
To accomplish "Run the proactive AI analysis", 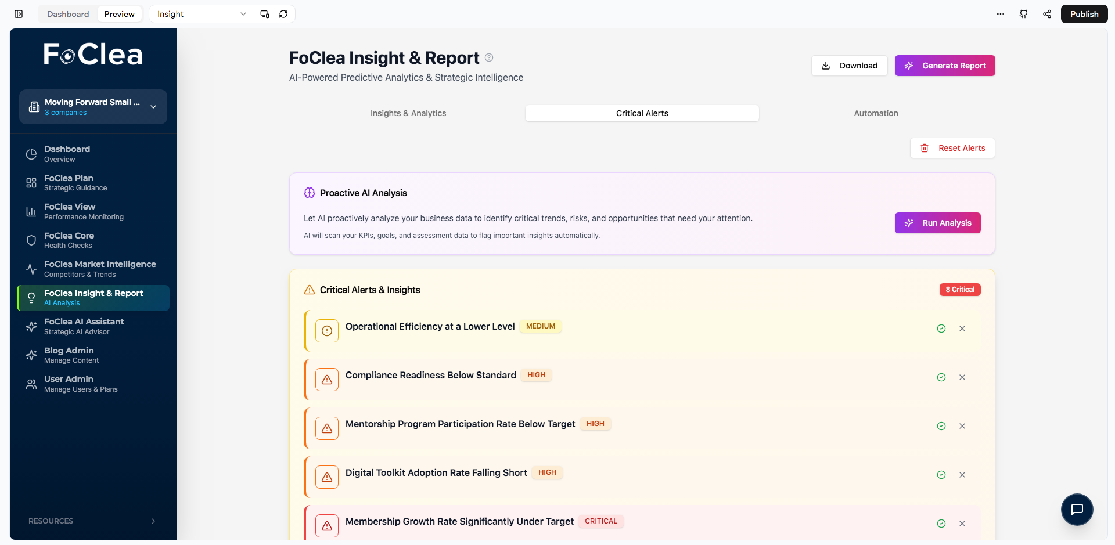I will 937,222.
